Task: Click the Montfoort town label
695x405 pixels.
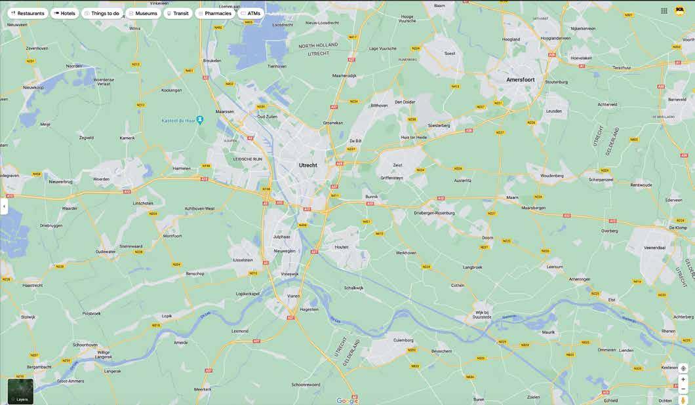Action: (172, 236)
